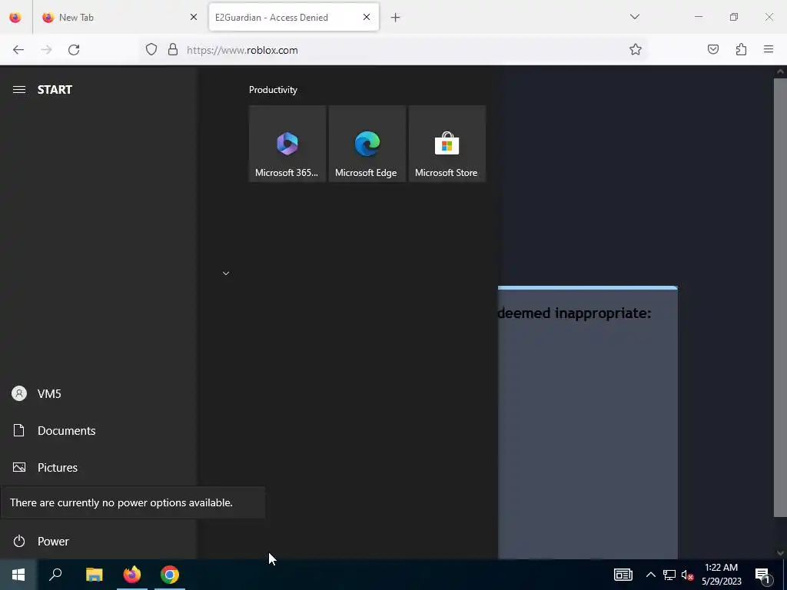Click the Show desktop strip on taskbar

(785, 575)
